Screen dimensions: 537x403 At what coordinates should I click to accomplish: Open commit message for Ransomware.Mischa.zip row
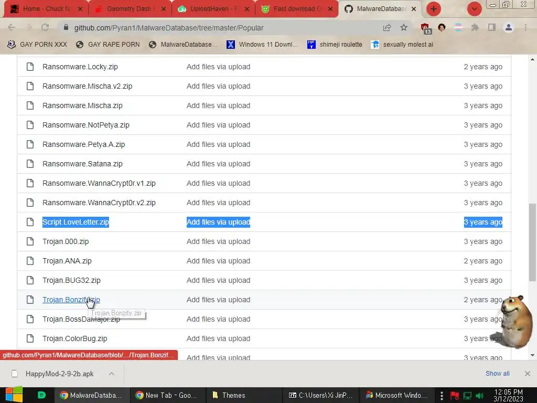click(218, 105)
